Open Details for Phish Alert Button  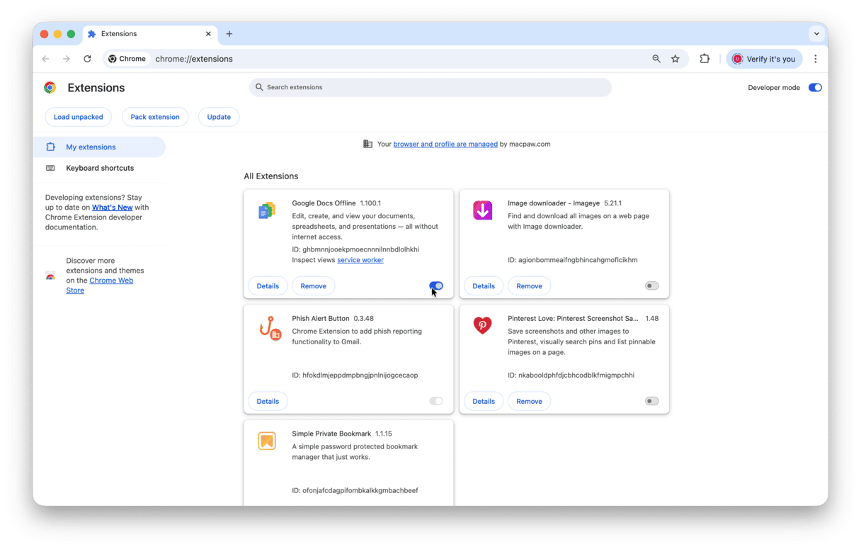coord(268,401)
